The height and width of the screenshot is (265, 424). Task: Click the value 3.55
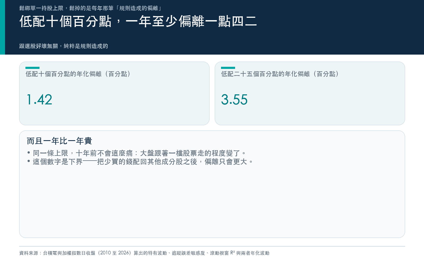[x=234, y=100]
